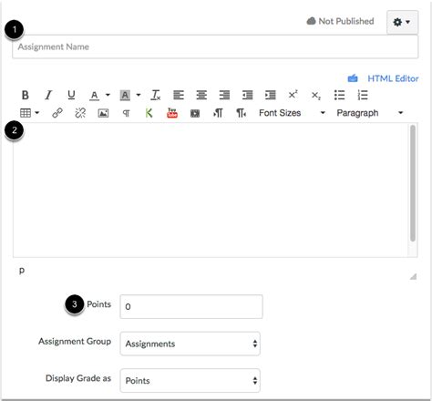
Task: Insert a numbered list
Action: pos(363,95)
